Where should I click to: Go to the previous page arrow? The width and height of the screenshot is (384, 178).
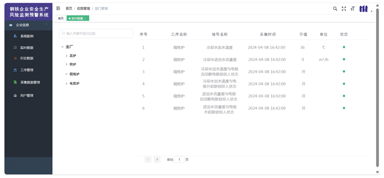[x=148, y=159]
